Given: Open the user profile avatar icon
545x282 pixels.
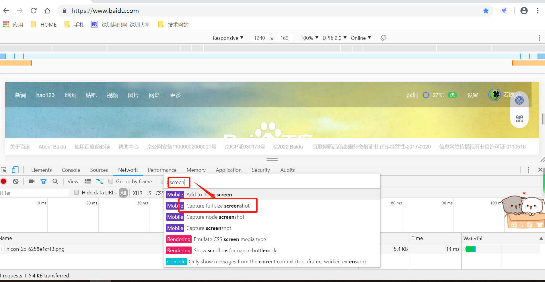Looking at the screenshot, I should (524, 11).
